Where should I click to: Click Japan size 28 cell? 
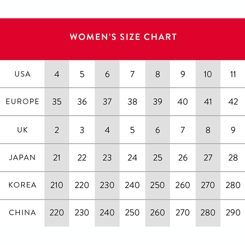233,157
